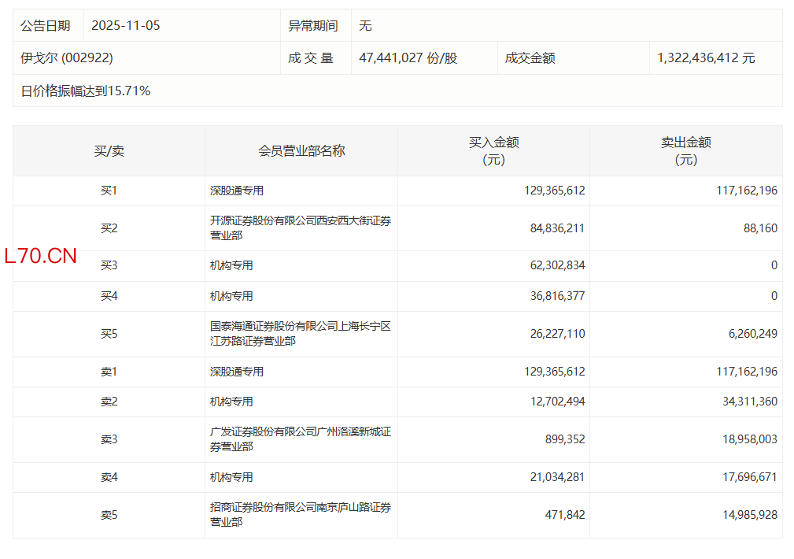Click 机构专用 in the 卖2 row
The width and height of the screenshot is (794, 559).
pyautogui.click(x=231, y=402)
